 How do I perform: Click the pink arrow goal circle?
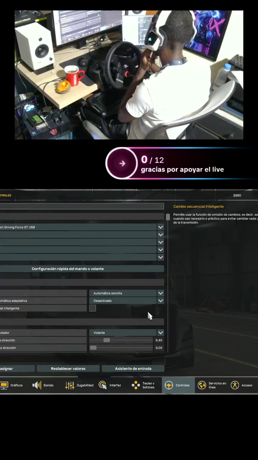[122, 164]
